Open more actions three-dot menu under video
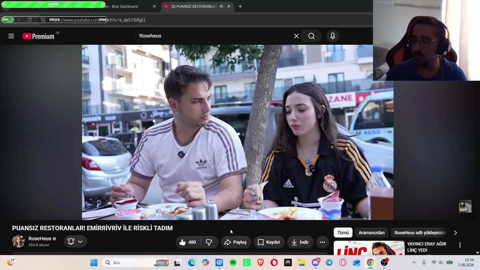Screen dimensions: 480x270 tap(322, 242)
